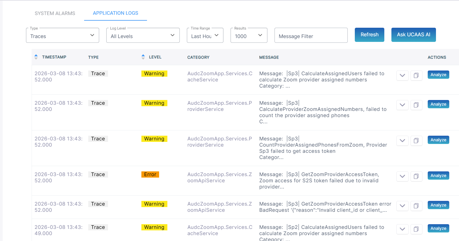Click the Refresh button

pos(369,35)
